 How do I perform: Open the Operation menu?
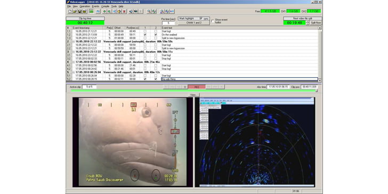point(85,6)
